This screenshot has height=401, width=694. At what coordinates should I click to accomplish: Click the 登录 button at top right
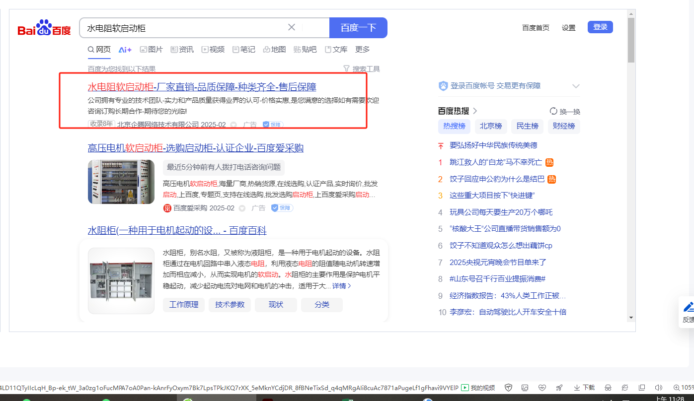600,27
